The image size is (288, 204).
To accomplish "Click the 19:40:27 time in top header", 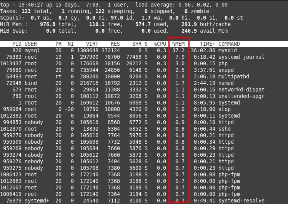I will click(x=31, y=5).
